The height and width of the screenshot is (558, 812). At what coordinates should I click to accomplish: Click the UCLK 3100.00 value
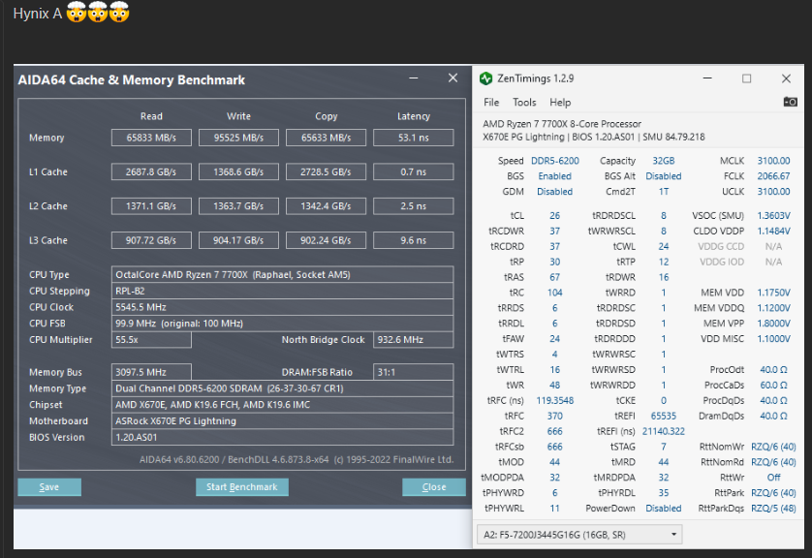pos(773,192)
